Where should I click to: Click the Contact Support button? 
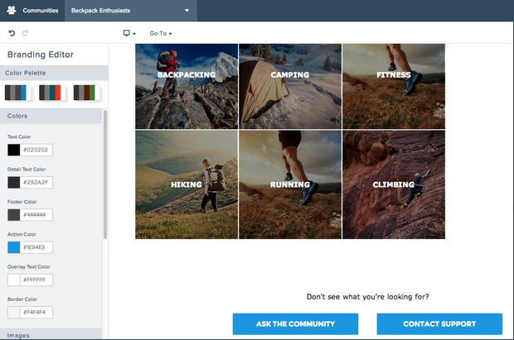(439, 324)
